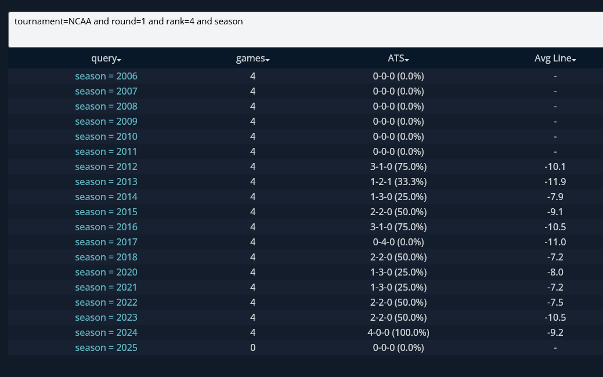Screen dimensions: 603x377
Task: Select the ATS value 1-2-1 (33.3%)
Action: tap(398, 182)
